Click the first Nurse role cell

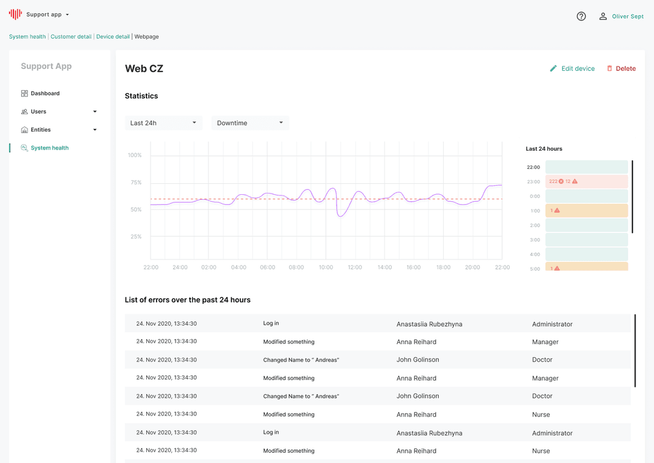coord(541,414)
